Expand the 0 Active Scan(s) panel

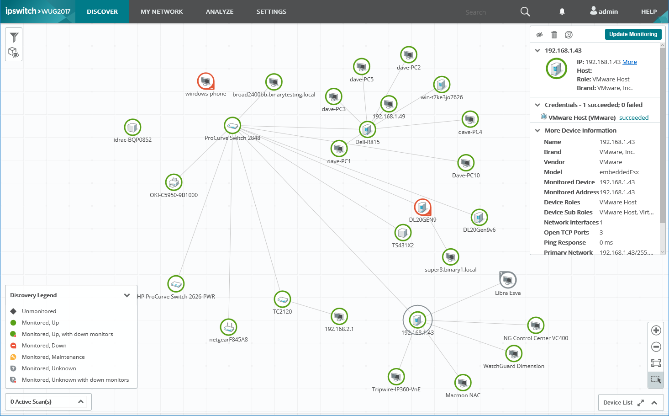click(x=81, y=402)
